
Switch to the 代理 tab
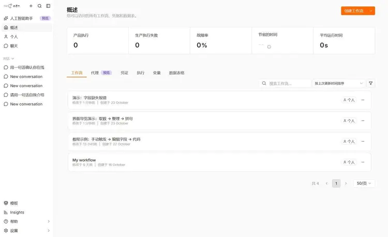101,73
